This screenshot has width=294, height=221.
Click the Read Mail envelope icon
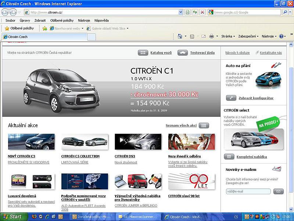coord(204,36)
